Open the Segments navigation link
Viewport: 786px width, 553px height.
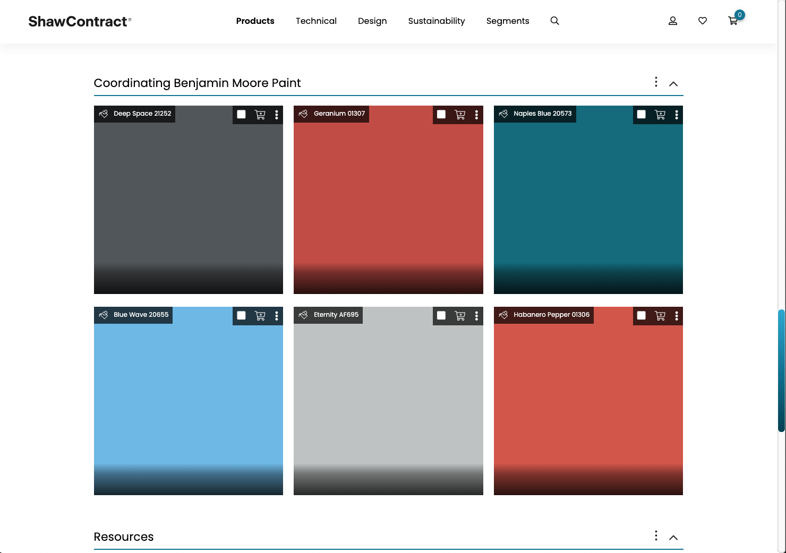[x=507, y=21]
